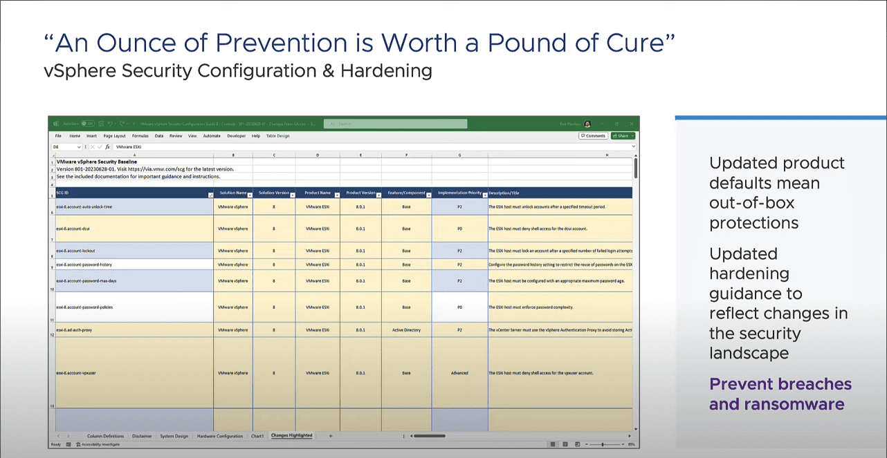
Task: Open the Product Version filter dropdown
Action: tap(378, 195)
